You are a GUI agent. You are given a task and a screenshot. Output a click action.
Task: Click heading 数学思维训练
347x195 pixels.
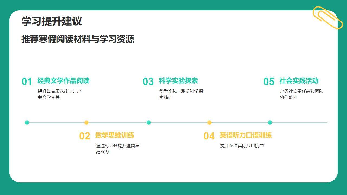(115, 135)
